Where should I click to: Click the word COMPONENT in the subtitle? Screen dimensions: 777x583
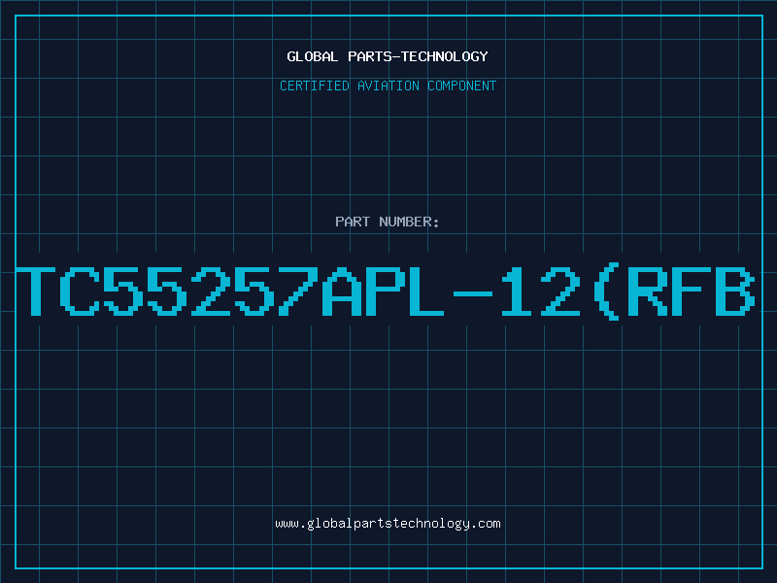tap(462, 86)
